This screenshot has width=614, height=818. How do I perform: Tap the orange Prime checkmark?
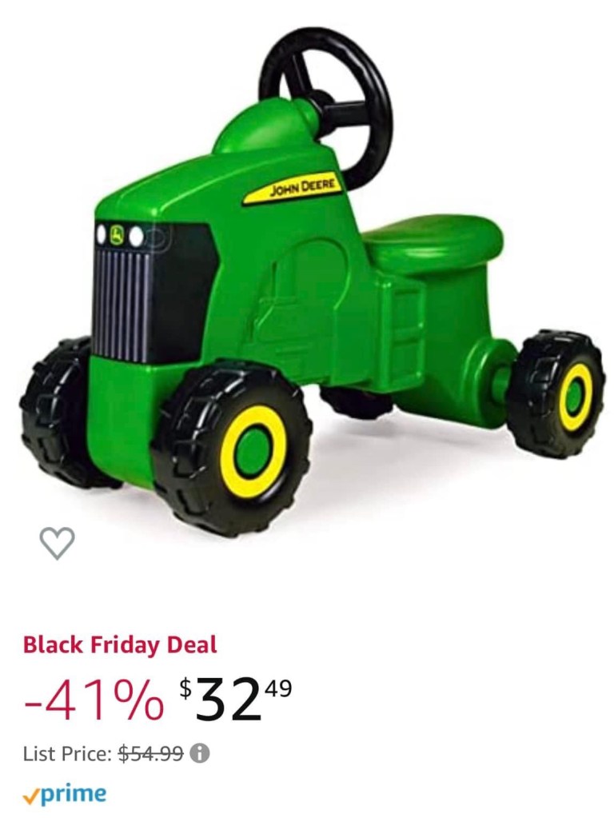click(x=30, y=796)
